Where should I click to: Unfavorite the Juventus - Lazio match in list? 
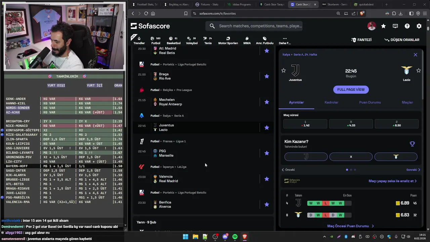tap(267, 127)
